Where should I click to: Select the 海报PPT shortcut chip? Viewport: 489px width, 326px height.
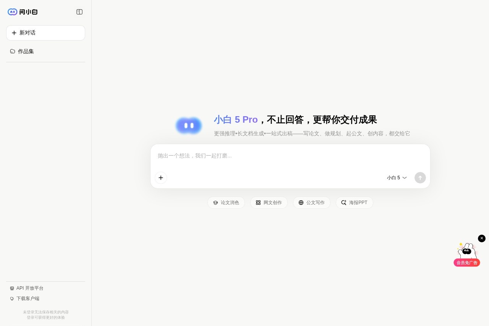pos(355,203)
